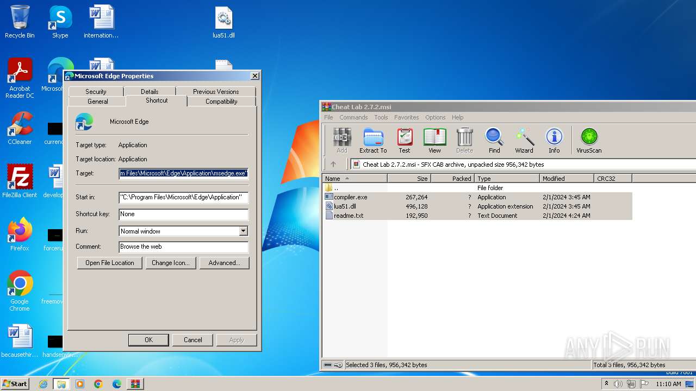Open Acrobat Reader DC desktop icon
Viewport: 696px width, 391px height.
(20, 79)
